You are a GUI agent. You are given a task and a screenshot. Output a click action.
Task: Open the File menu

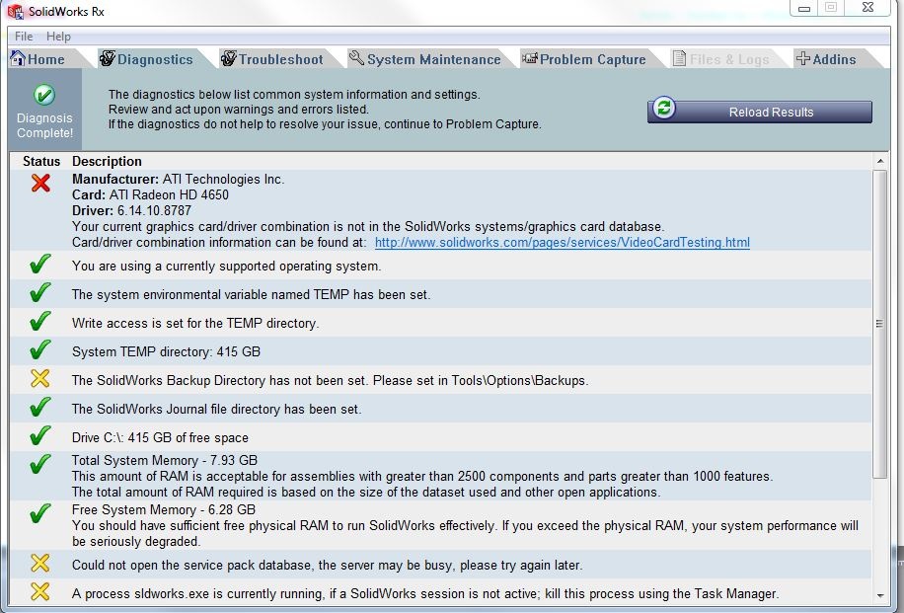(x=24, y=37)
